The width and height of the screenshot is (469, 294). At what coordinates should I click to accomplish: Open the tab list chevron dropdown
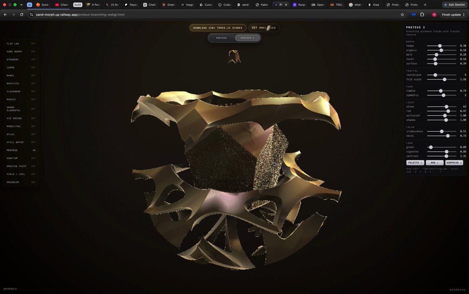click(21, 5)
